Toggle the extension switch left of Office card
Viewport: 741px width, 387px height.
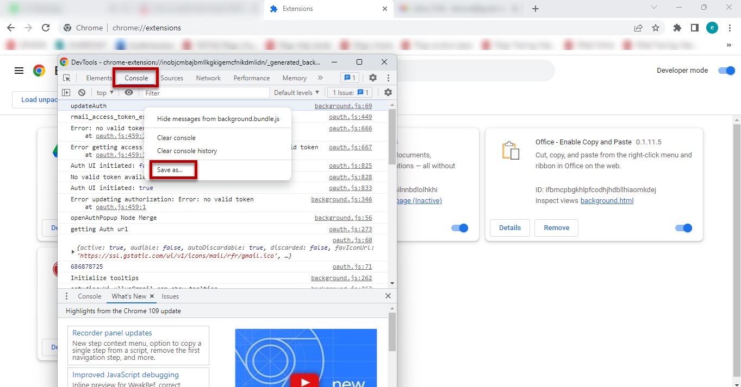coord(460,228)
